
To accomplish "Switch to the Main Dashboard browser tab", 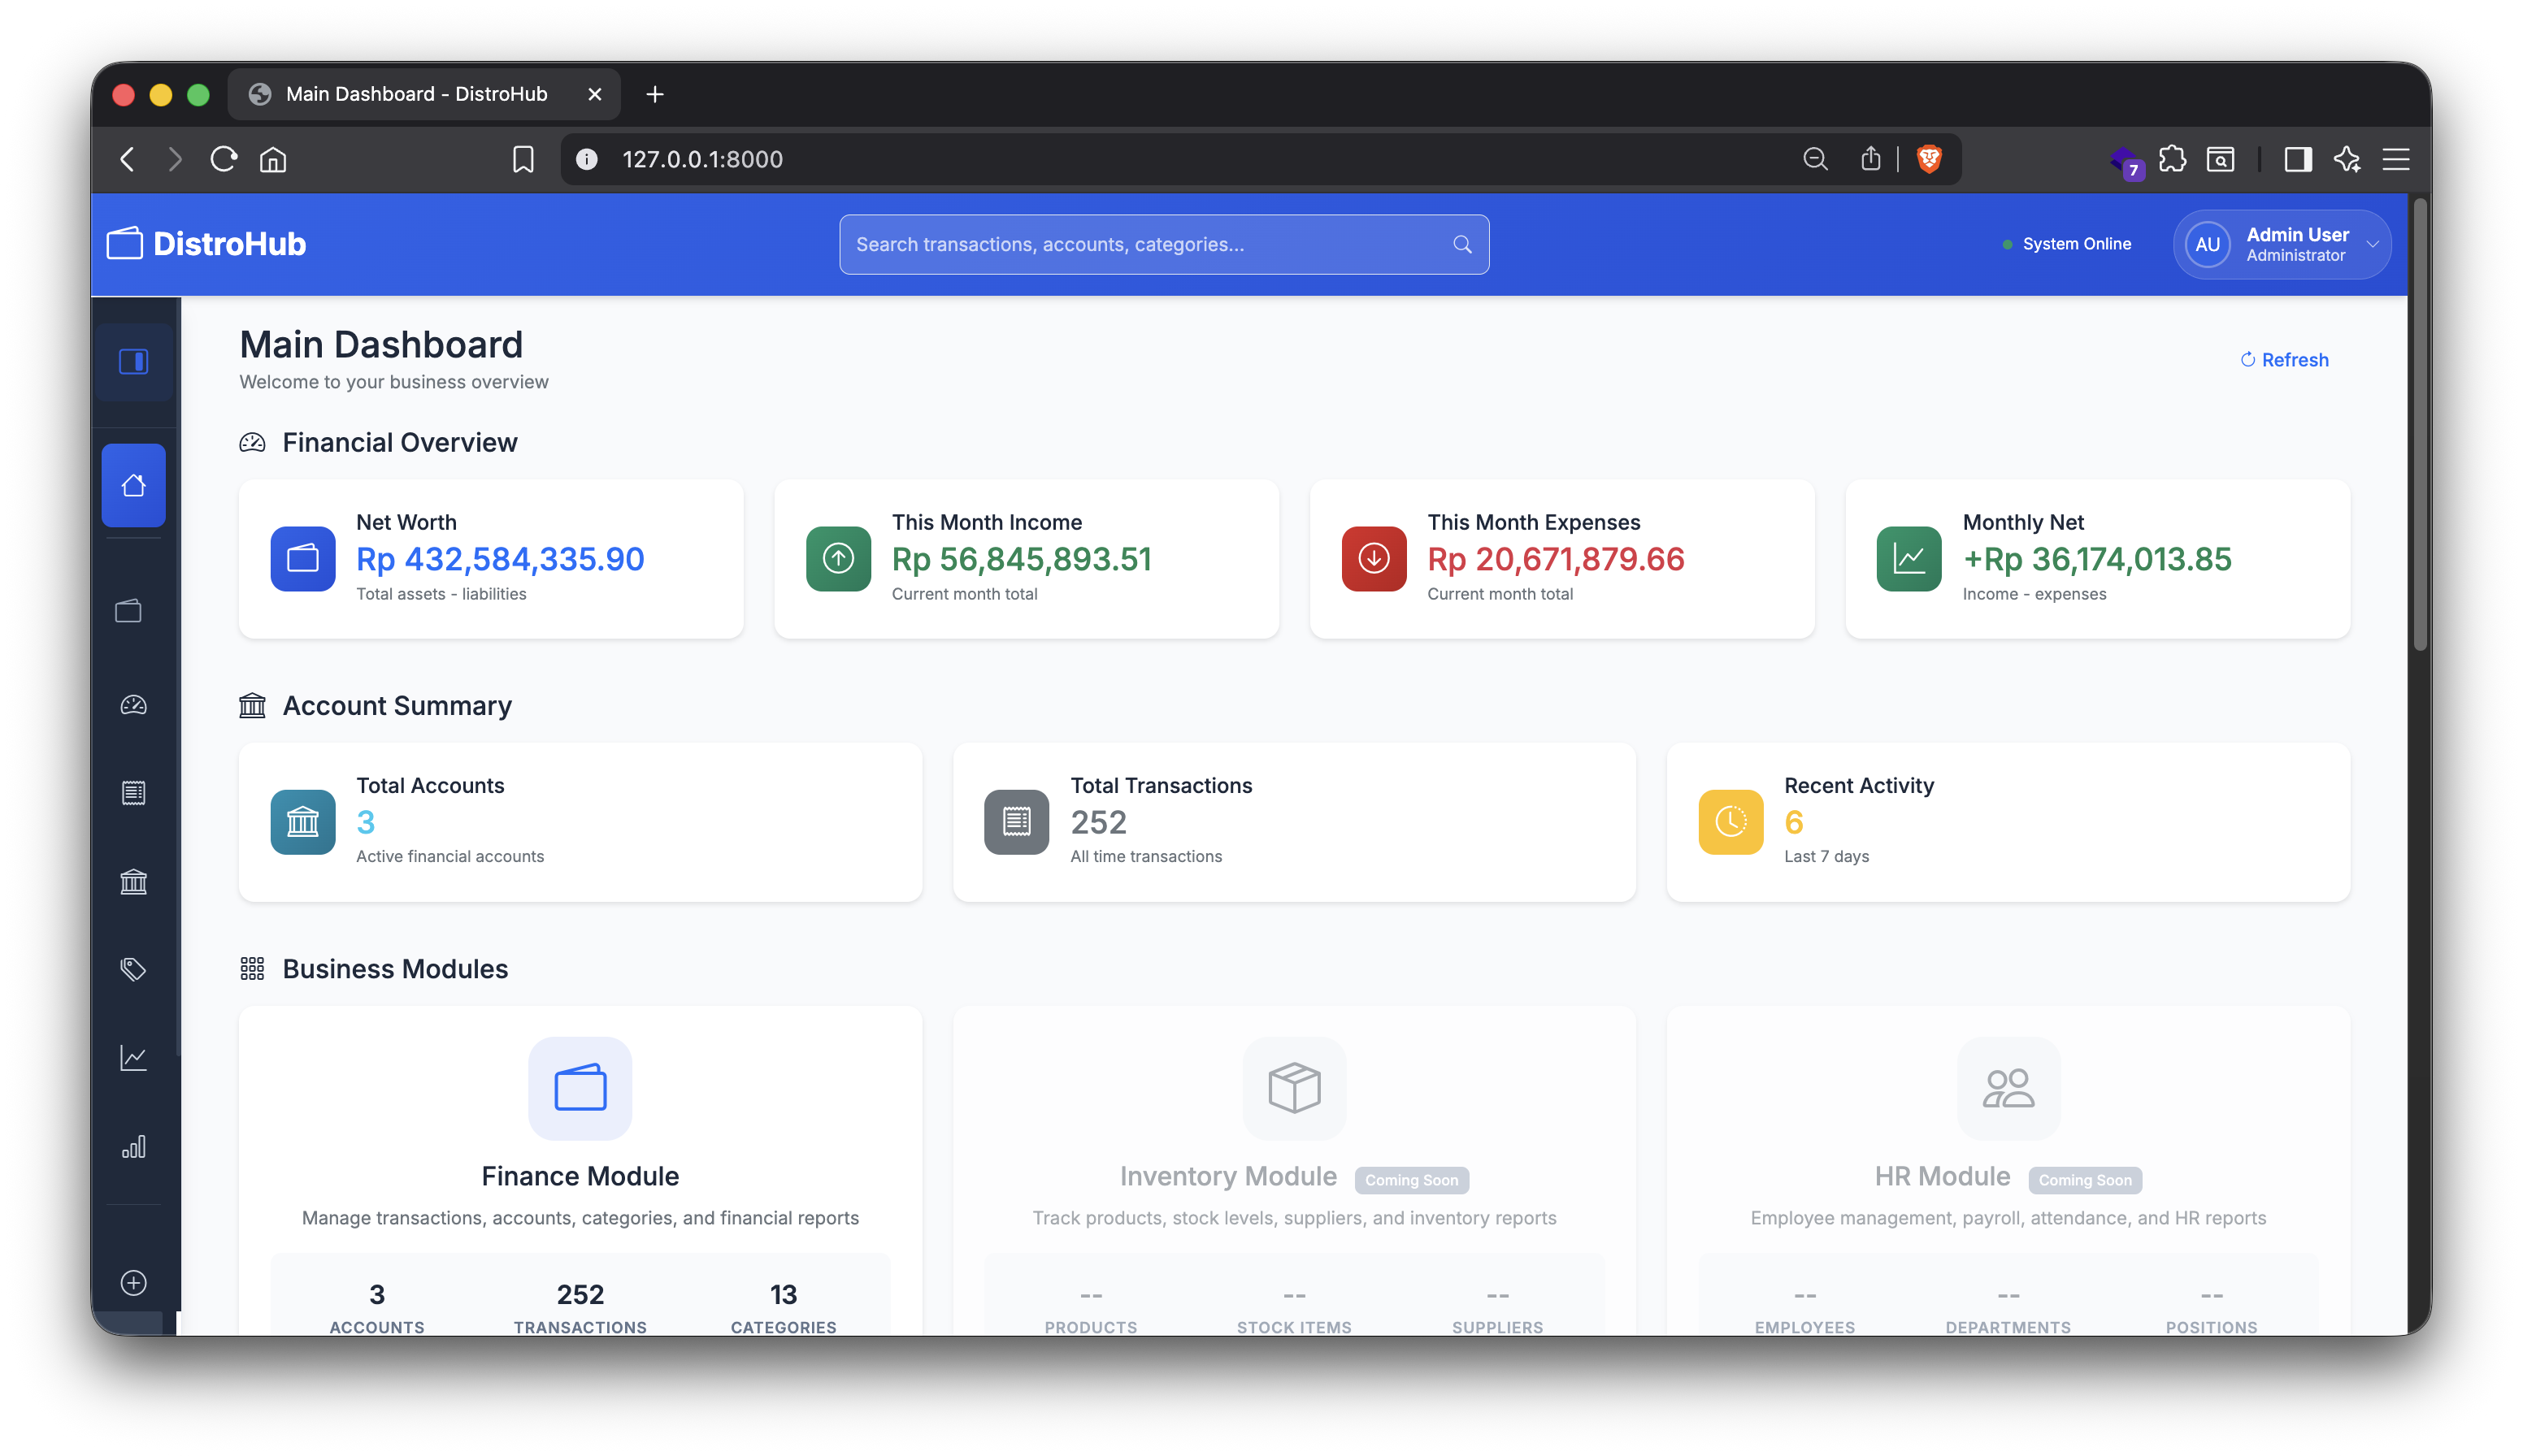I will [415, 94].
